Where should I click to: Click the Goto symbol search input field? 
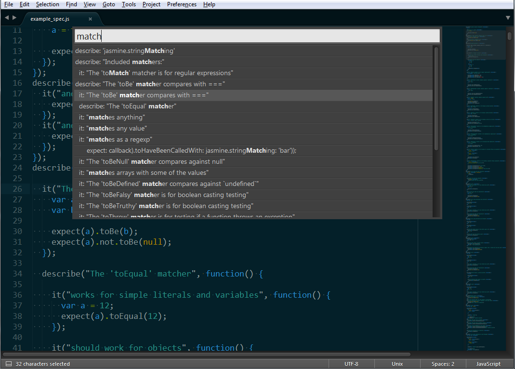click(x=257, y=36)
